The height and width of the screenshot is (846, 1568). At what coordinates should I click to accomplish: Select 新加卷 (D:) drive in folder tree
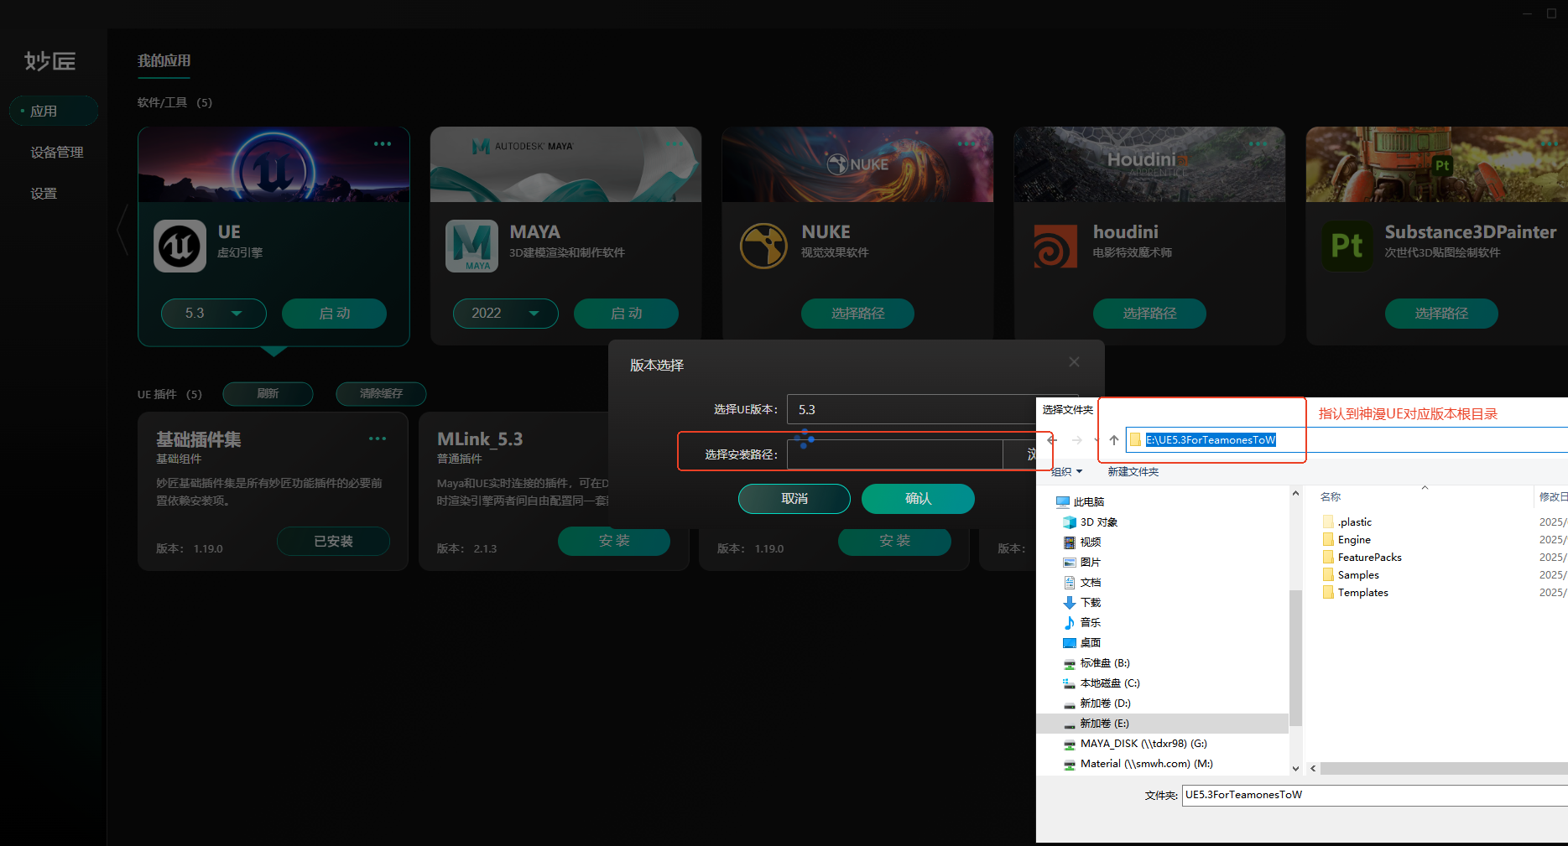pos(1105,703)
